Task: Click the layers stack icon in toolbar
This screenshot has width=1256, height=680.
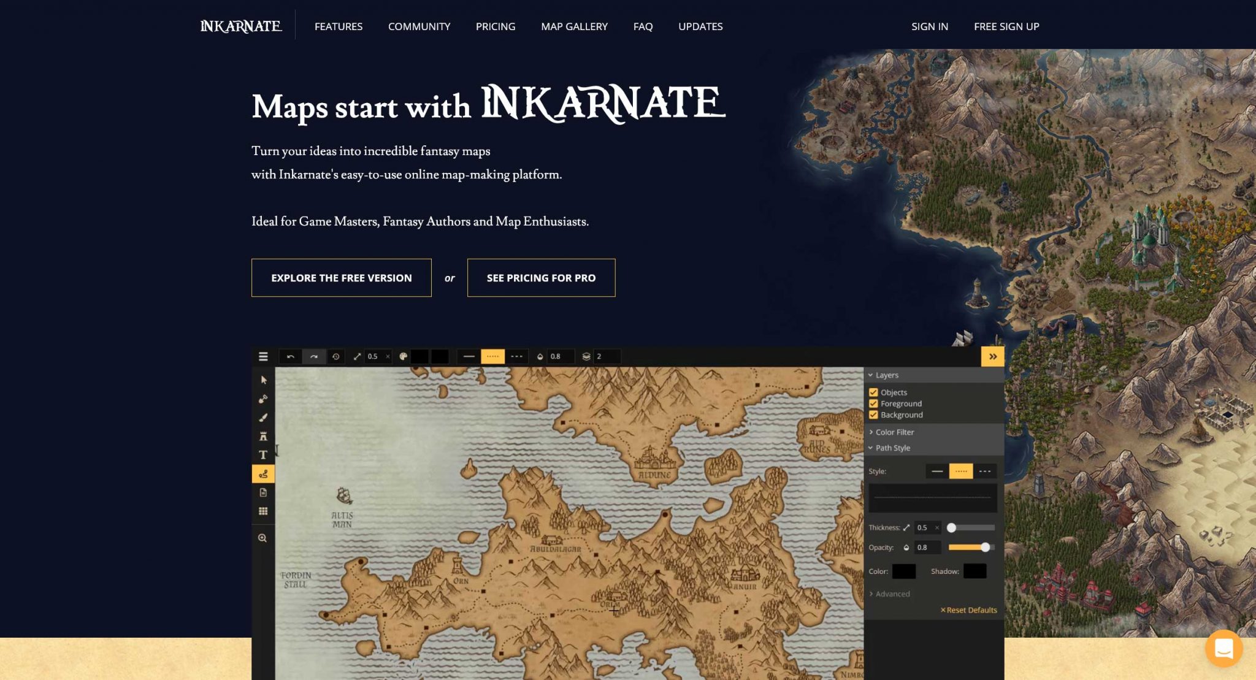Action: tap(586, 356)
